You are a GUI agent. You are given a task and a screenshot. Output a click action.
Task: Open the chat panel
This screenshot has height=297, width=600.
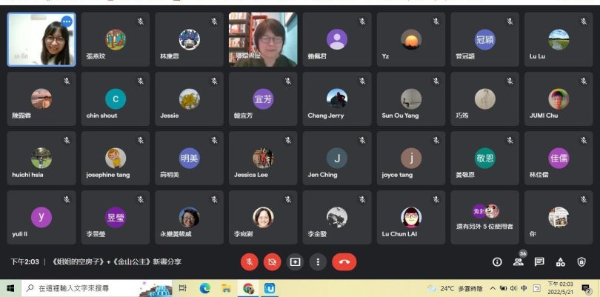pyautogui.click(x=539, y=261)
